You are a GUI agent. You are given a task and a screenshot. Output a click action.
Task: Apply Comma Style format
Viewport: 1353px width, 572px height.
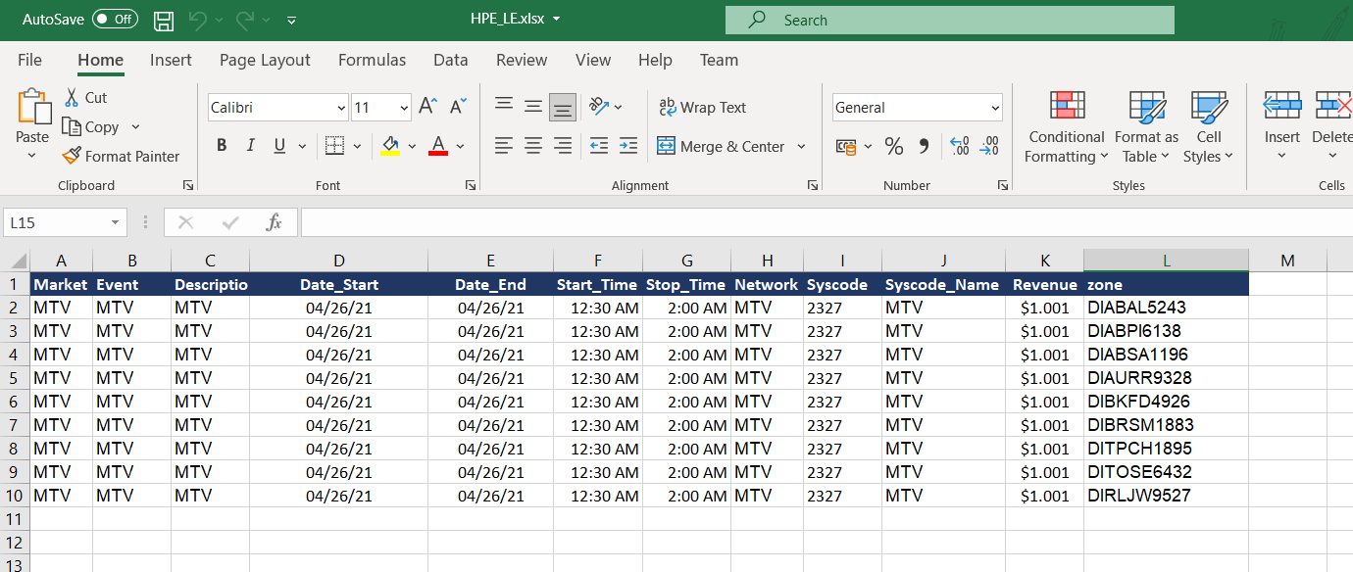click(x=923, y=146)
